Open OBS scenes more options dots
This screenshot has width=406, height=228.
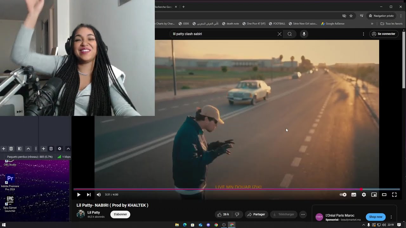click(36, 149)
